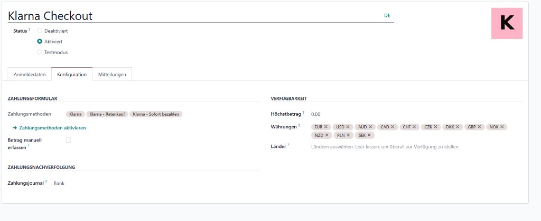Show help for Währungen field
Viewport: 541px width, 221px height.
click(x=299, y=125)
